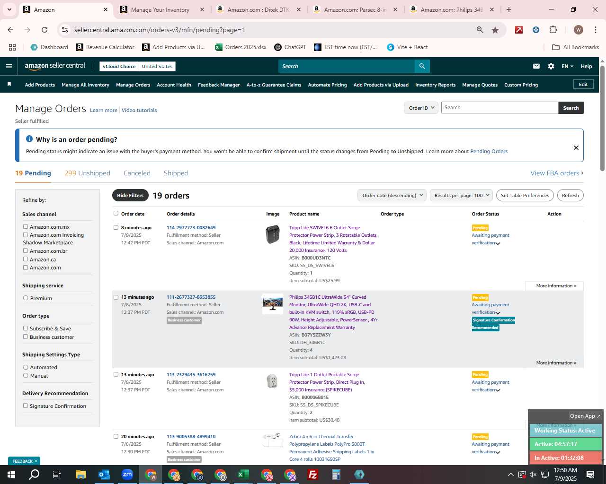
Task: Open the settings gear in Seller Central
Action: coord(551,66)
